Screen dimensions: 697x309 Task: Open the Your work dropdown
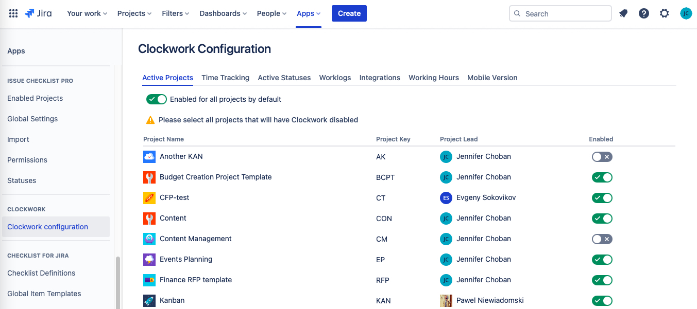click(x=87, y=13)
